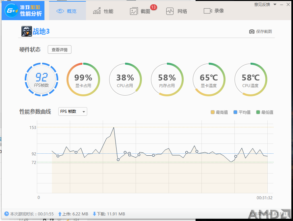Click the 战地3 game title
The height and width of the screenshot is (221, 293).
pos(41,31)
